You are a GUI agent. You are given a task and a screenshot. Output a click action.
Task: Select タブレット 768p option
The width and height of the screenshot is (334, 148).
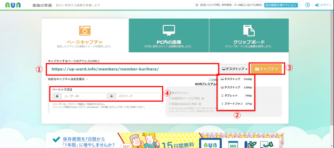pos(236,96)
